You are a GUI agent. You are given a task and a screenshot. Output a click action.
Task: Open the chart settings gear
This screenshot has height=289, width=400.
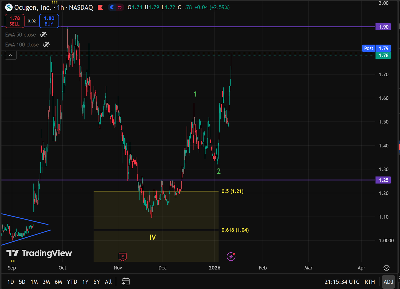click(387, 268)
